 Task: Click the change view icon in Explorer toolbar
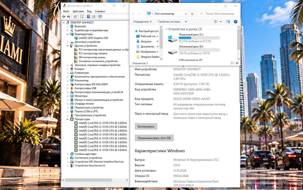pyautogui.click(x=216, y=21)
